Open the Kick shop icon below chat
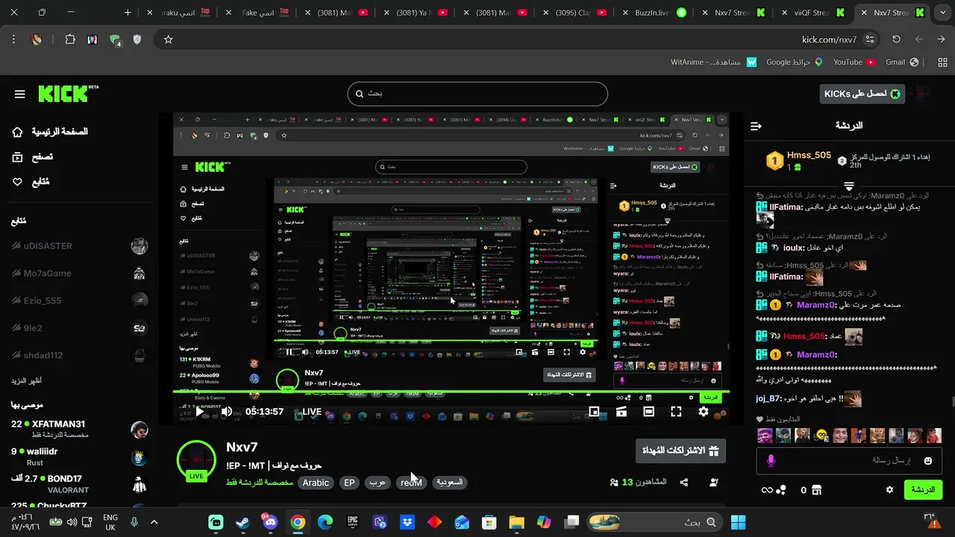The height and width of the screenshot is (537, 955). click(x=816, y=490)
